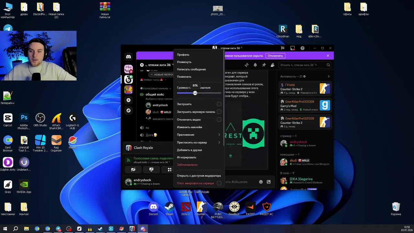Open Корзина recycle bin icon
Image resolution: width=414 pixels, height=233 pixels.
click(396, 209)
